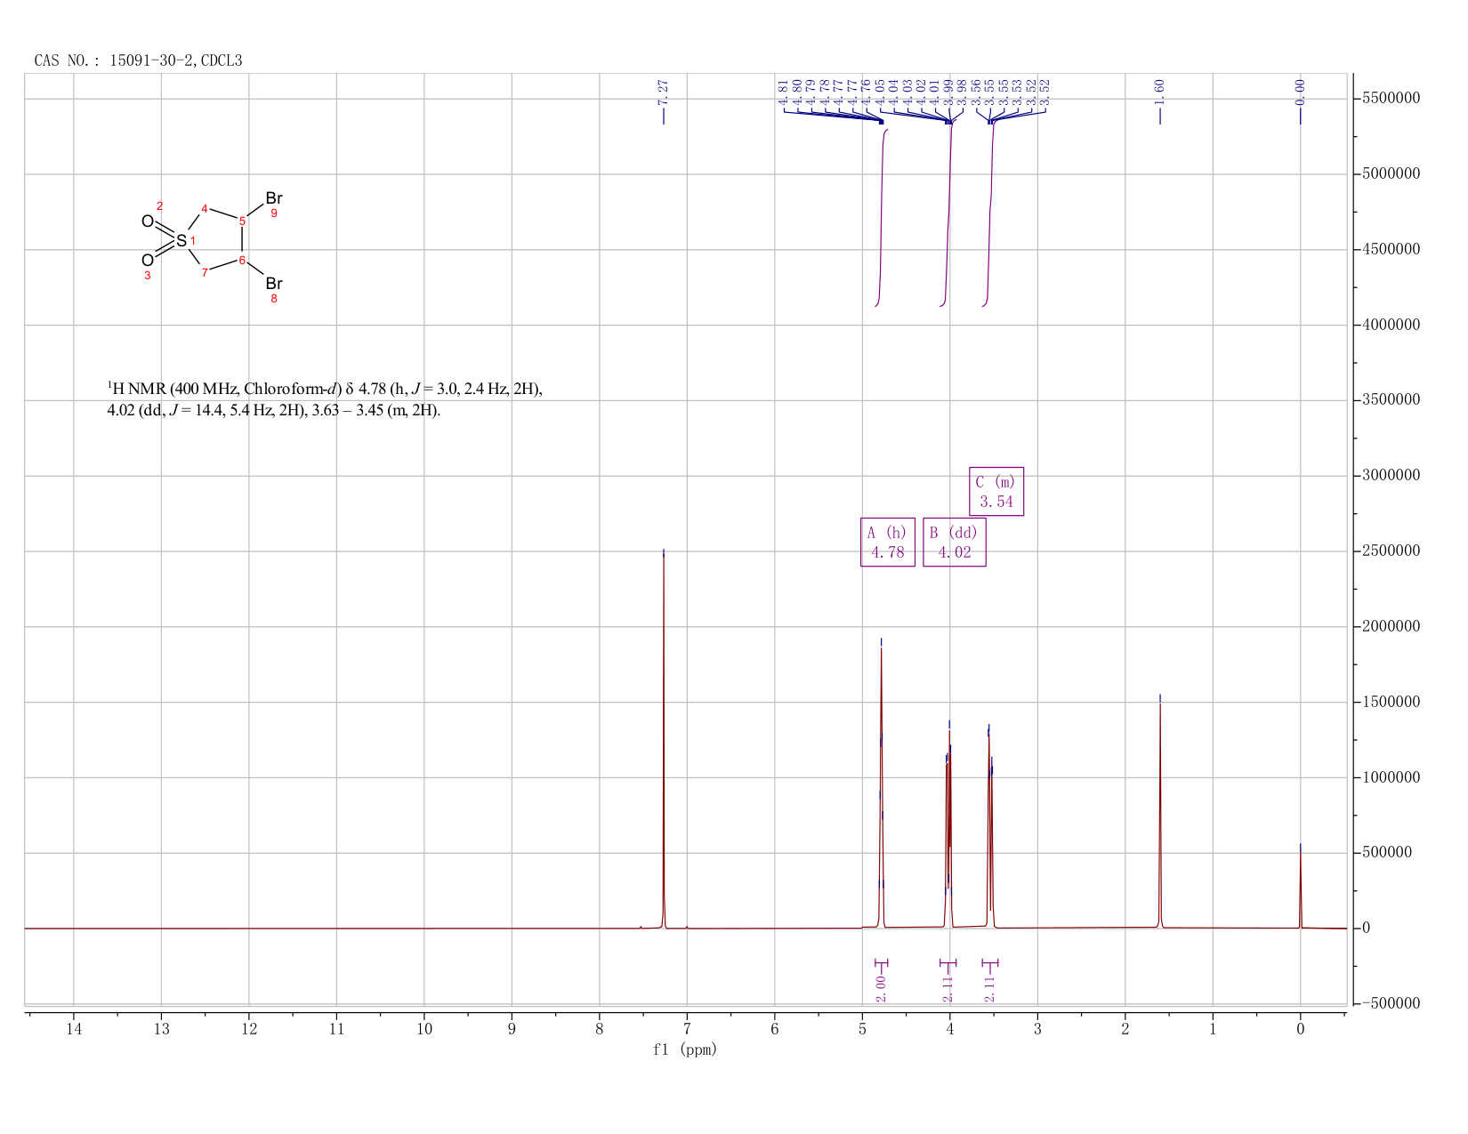Click the 2500000 intensity axis tick label
The width and height of the screenshot is (1468, 1134).
tap(1391, 551)
